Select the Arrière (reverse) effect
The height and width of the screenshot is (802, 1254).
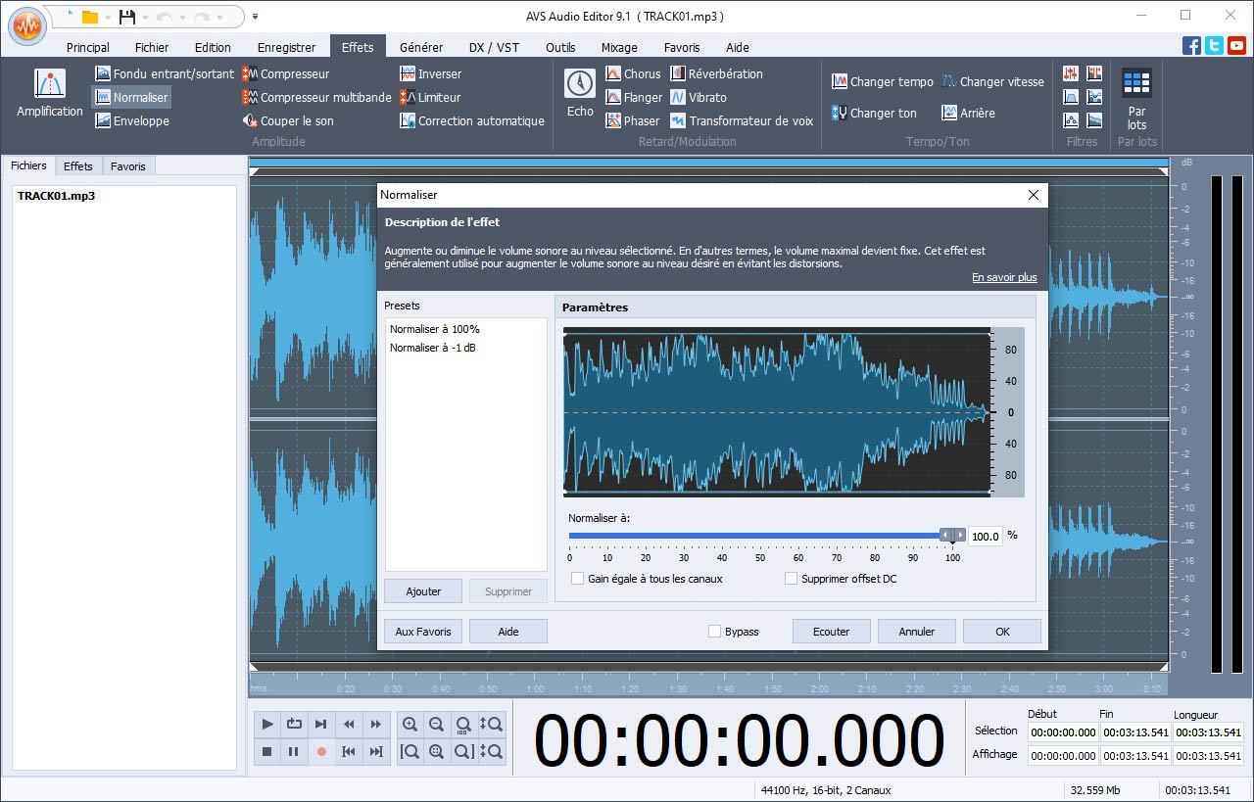[x=968, y=113]
